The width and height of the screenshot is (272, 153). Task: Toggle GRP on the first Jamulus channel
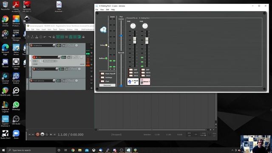point(131,70)
